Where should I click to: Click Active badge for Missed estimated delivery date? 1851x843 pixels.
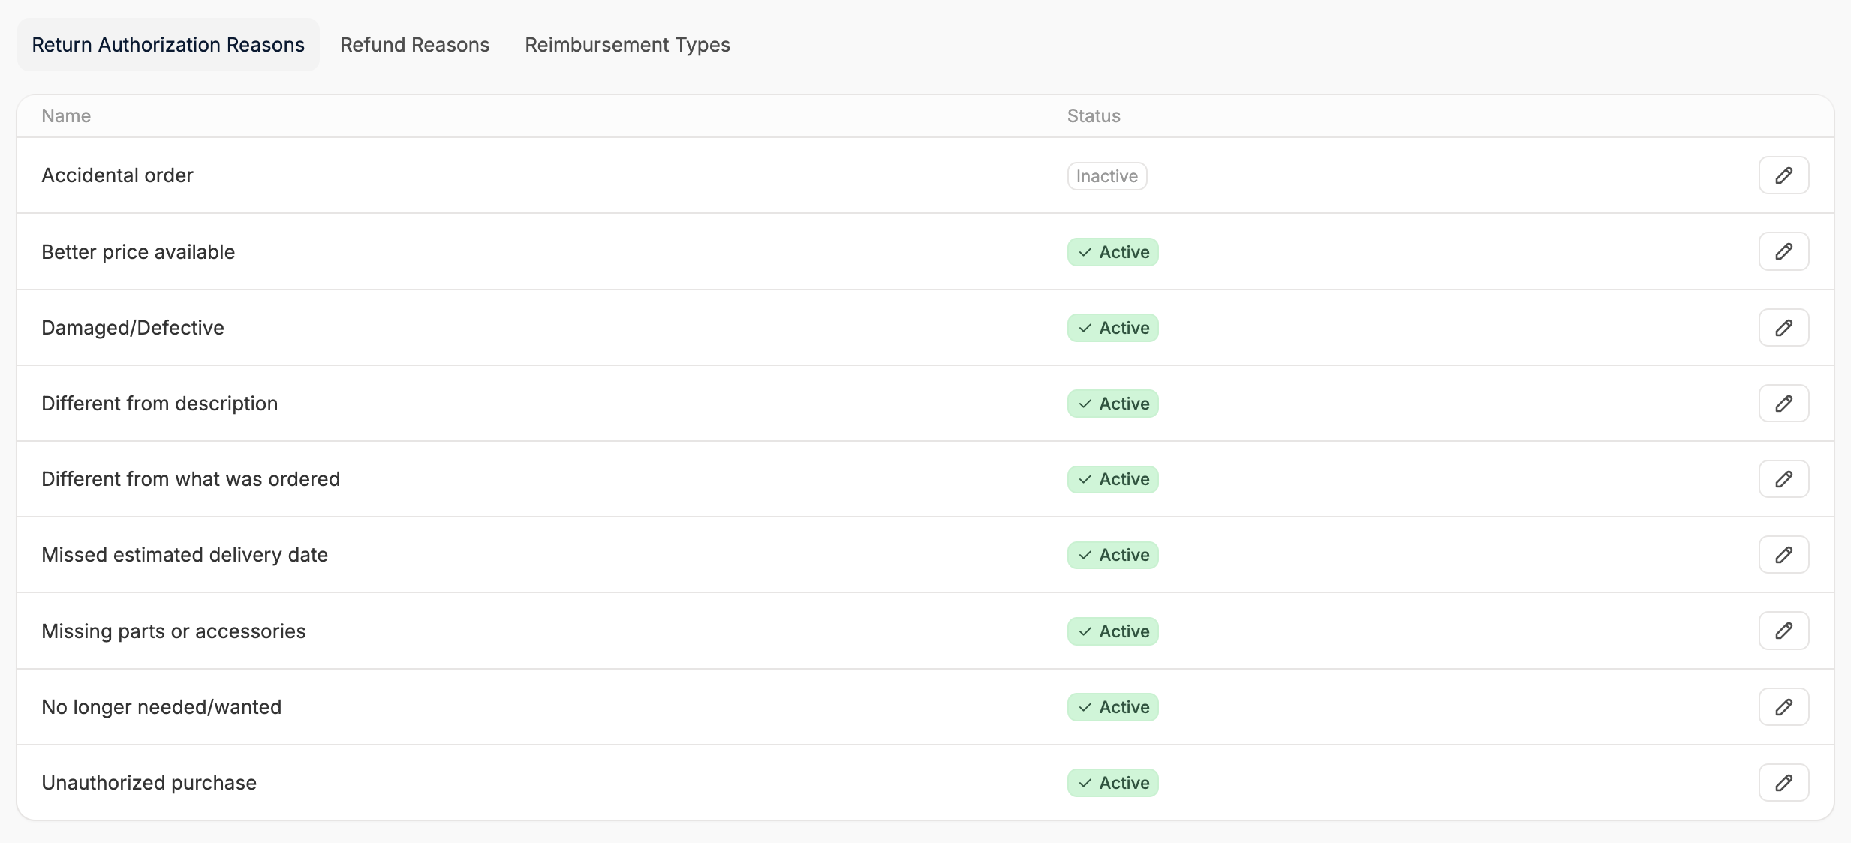(1112, 555)
